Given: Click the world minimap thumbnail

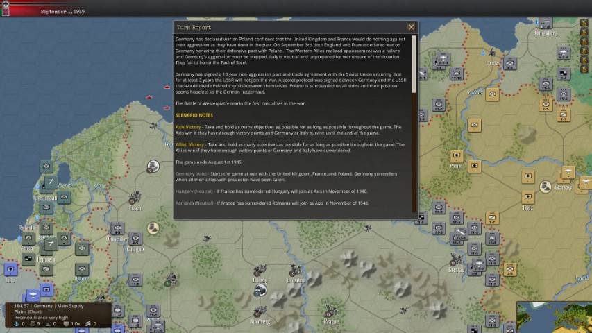Looking at the screenshot, I should (554, 317).
